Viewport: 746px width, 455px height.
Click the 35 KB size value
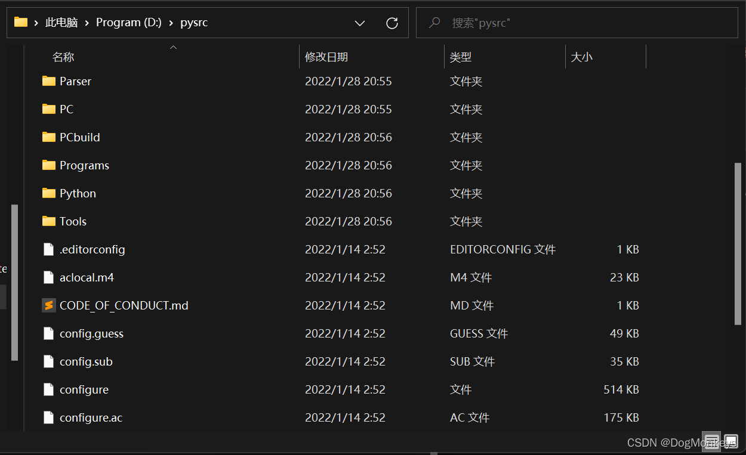click(x=624, y=361)
